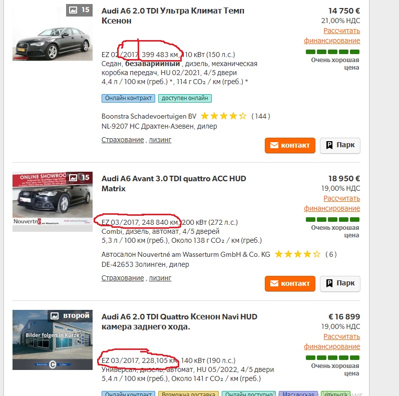Viewport: 399px width, 396px height.
Task: Click the star rating for Boonstra Schadevoertuigen BV
Action: 224,116
